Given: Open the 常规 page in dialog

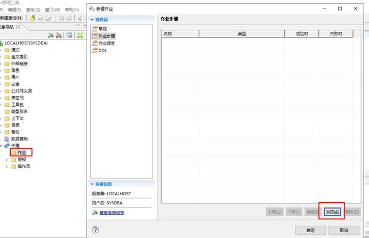Looking at the screenshot, I should pos(102,29).
